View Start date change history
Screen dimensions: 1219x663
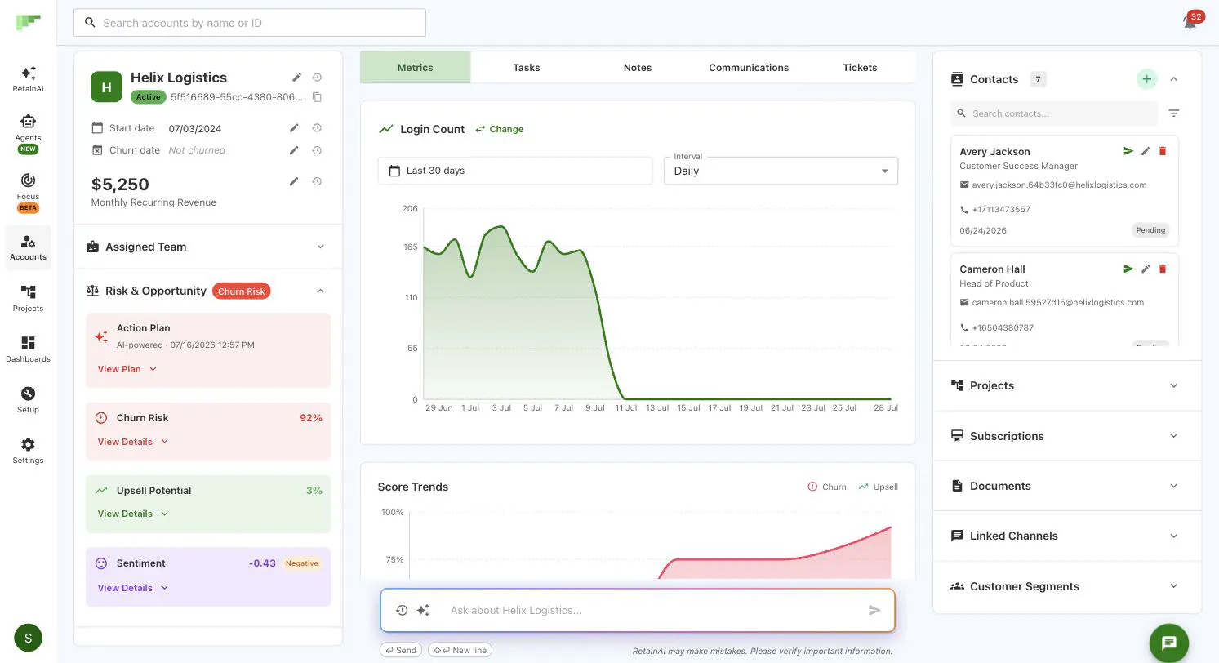click(317, 128)
